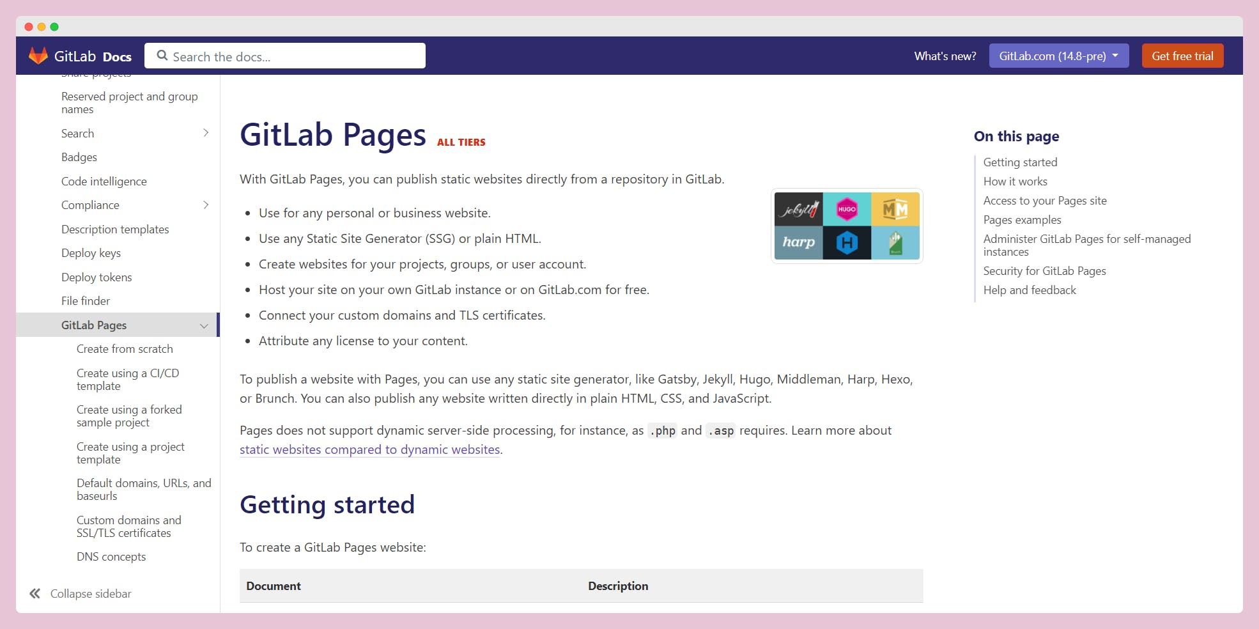Click the Document table column header
Viewport: 1259px width, 629px height.
[x=274, y=586]
